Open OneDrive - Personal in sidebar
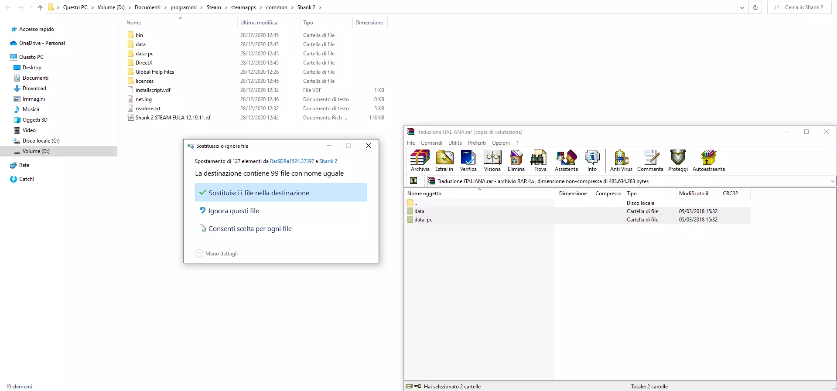This screenshot has height=391, width=837. point(42,43)
